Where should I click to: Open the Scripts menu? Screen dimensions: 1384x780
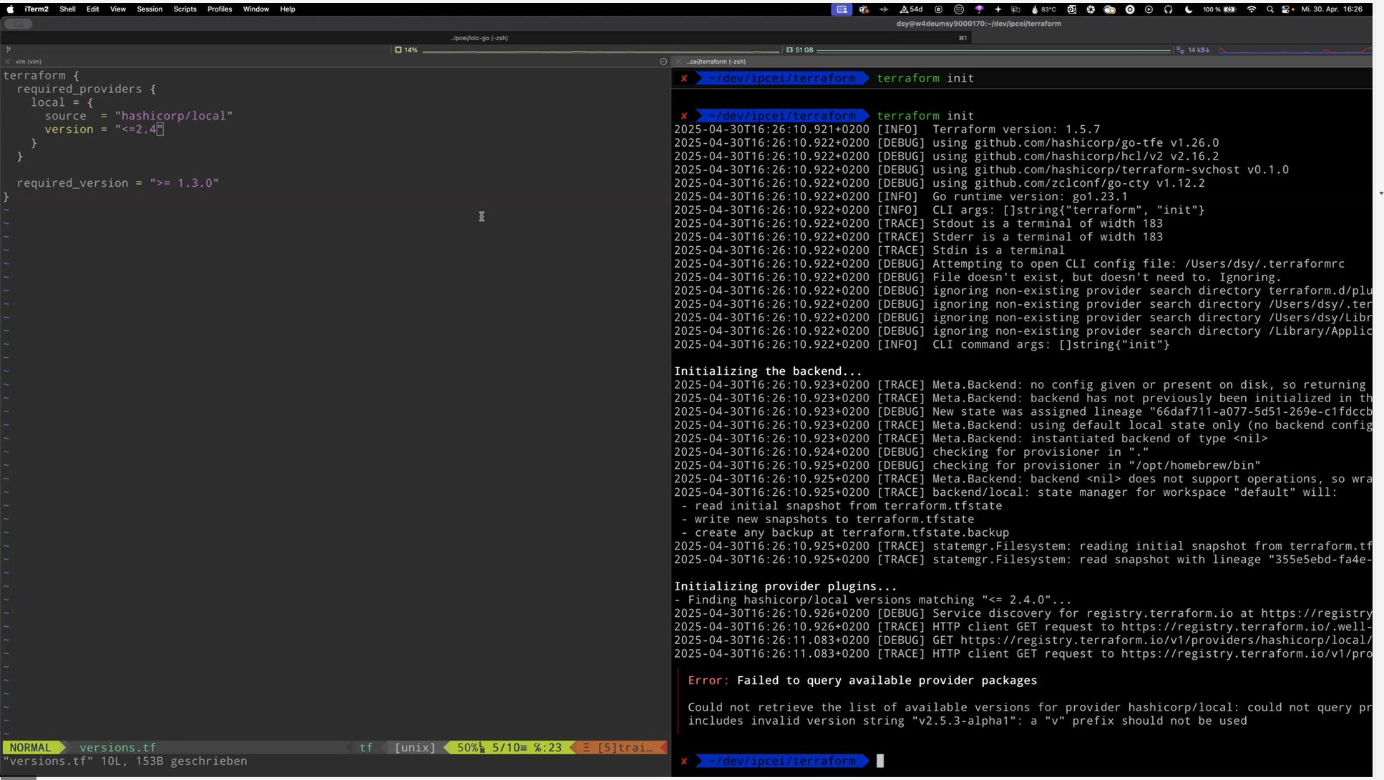(185, 9)
